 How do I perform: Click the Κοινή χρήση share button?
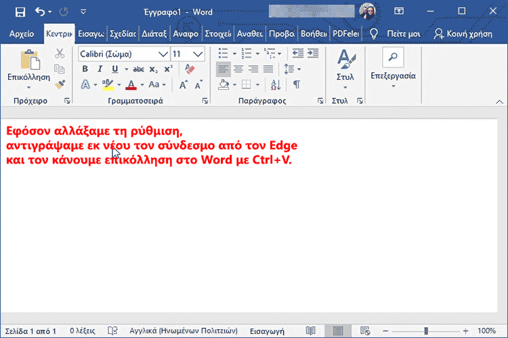tap(463, 34)
